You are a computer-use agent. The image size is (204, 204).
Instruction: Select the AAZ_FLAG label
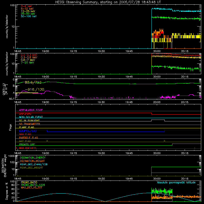[25, 141]
